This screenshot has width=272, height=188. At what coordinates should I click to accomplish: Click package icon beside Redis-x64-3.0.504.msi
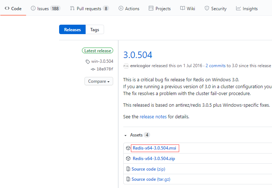tap(128, 148)
